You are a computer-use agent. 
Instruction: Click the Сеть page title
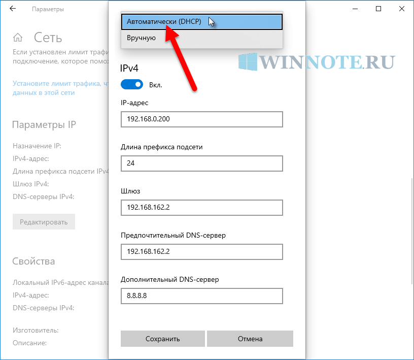(x=48, y=38)
